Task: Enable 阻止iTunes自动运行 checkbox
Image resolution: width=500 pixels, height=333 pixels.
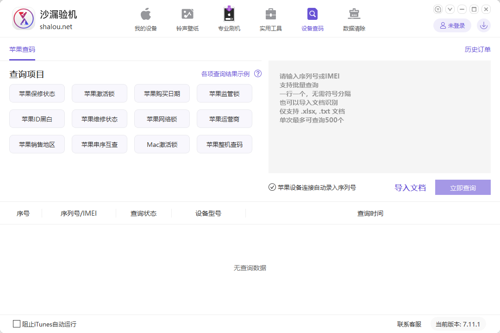Action: coord(17,324)
